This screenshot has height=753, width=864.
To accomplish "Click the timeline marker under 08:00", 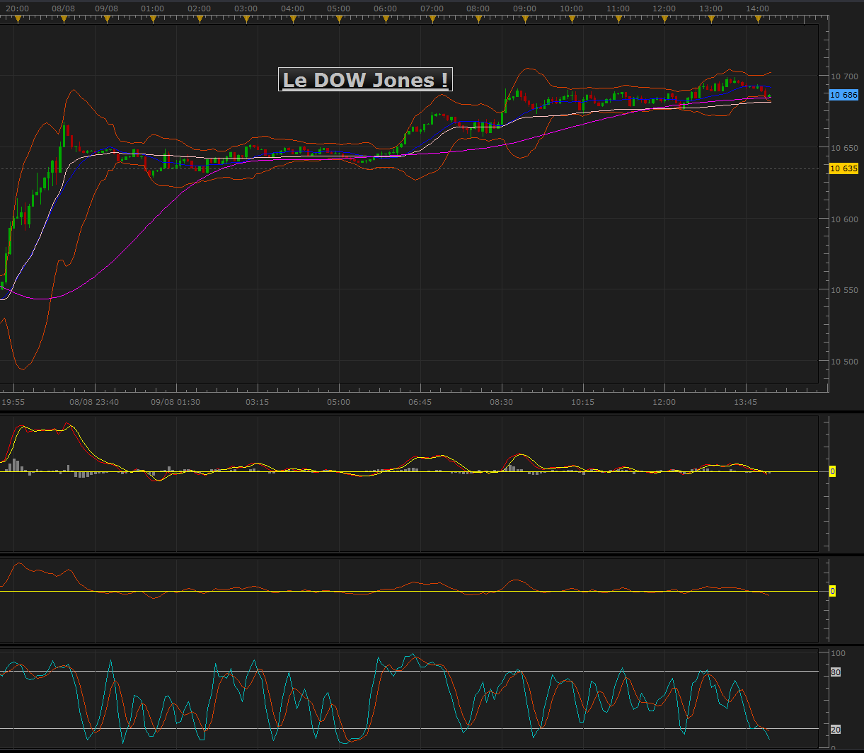I will [x=478, y=19].
